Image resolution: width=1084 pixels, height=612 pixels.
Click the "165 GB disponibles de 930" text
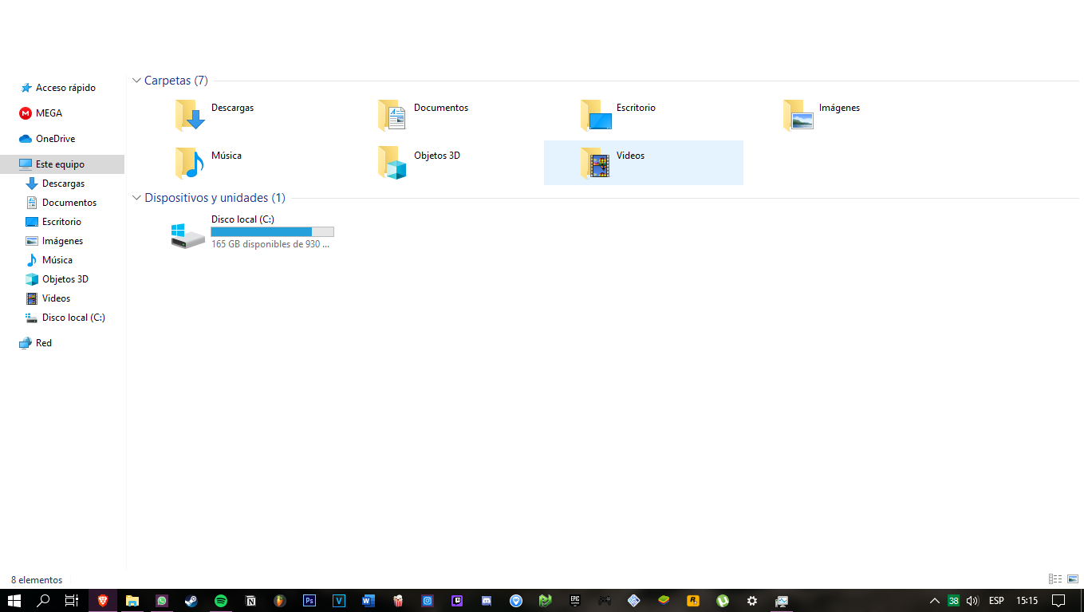coord(270,244)
